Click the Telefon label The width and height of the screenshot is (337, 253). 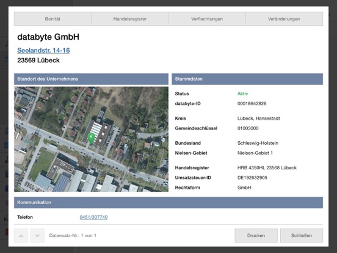tap(25, 217)
